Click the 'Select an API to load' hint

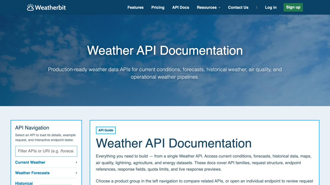pos(45,138)
